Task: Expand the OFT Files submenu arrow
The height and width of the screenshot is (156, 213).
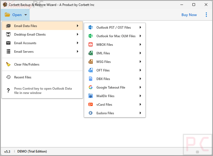Action: 140,70
